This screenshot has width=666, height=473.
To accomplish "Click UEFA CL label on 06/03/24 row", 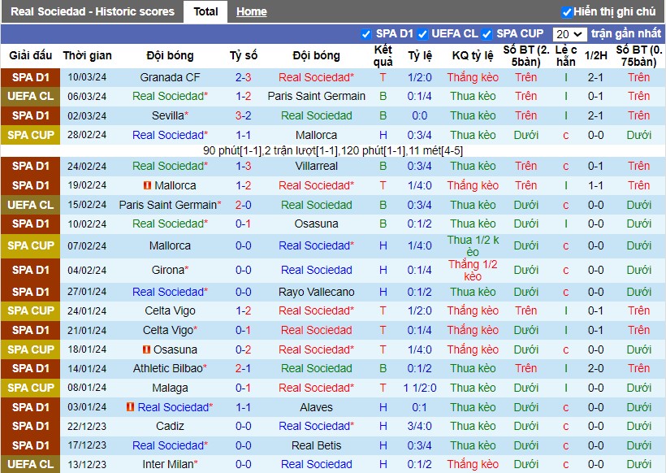I will (31, 96).
